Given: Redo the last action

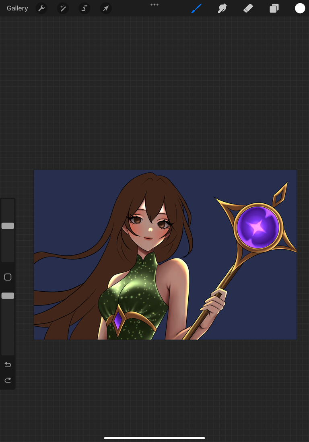Looking at the screenshot, I should tap(8, 380).
